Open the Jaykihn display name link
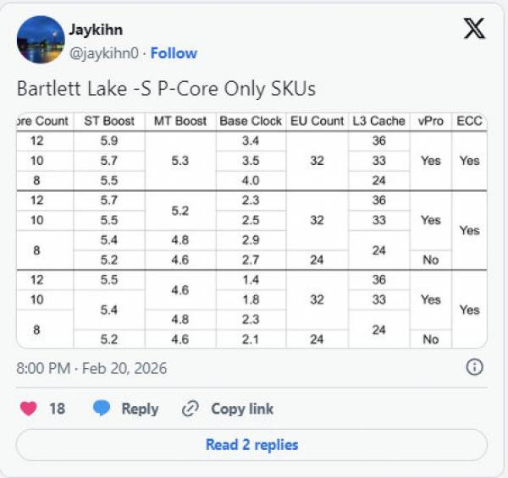The width and height of the screenshot is (508, 478). 97,30
